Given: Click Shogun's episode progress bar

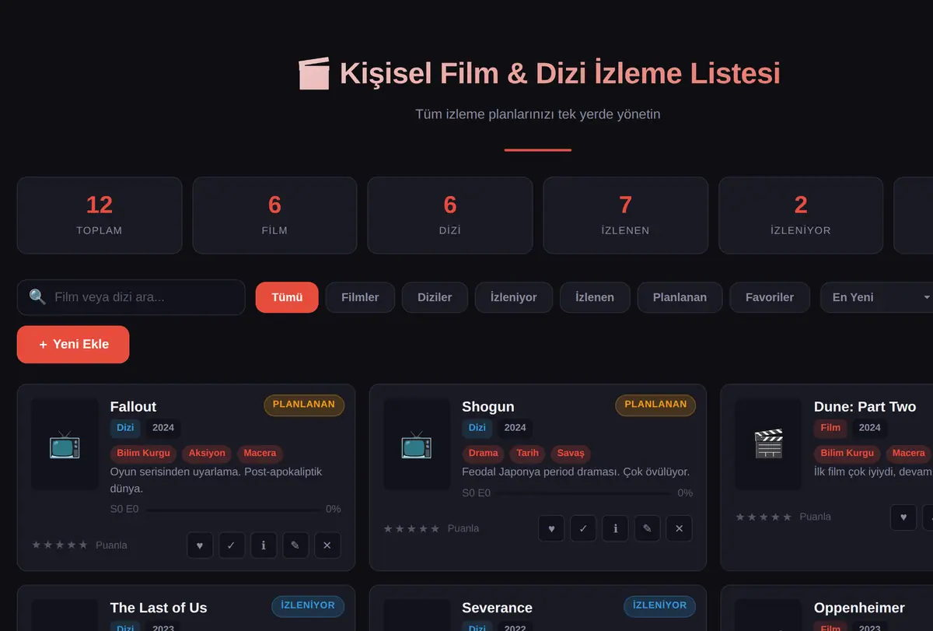Looking at the screenshot, I should [x=585, y=493].
